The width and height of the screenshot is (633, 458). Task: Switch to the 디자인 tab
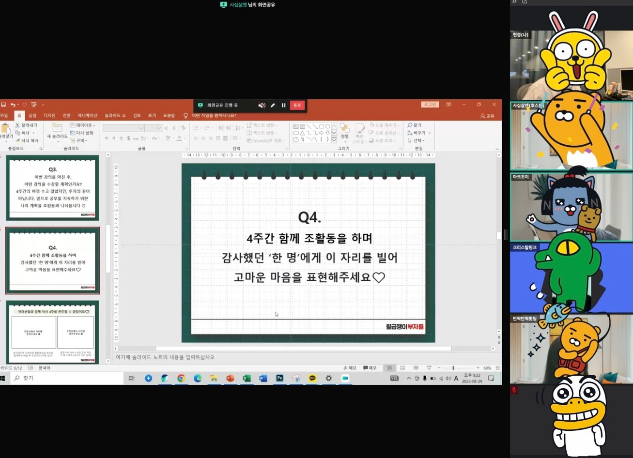[49, 116]
